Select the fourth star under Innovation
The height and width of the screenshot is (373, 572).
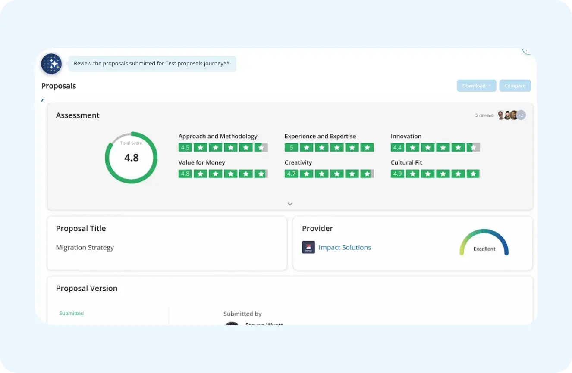(x=458, y=147)
